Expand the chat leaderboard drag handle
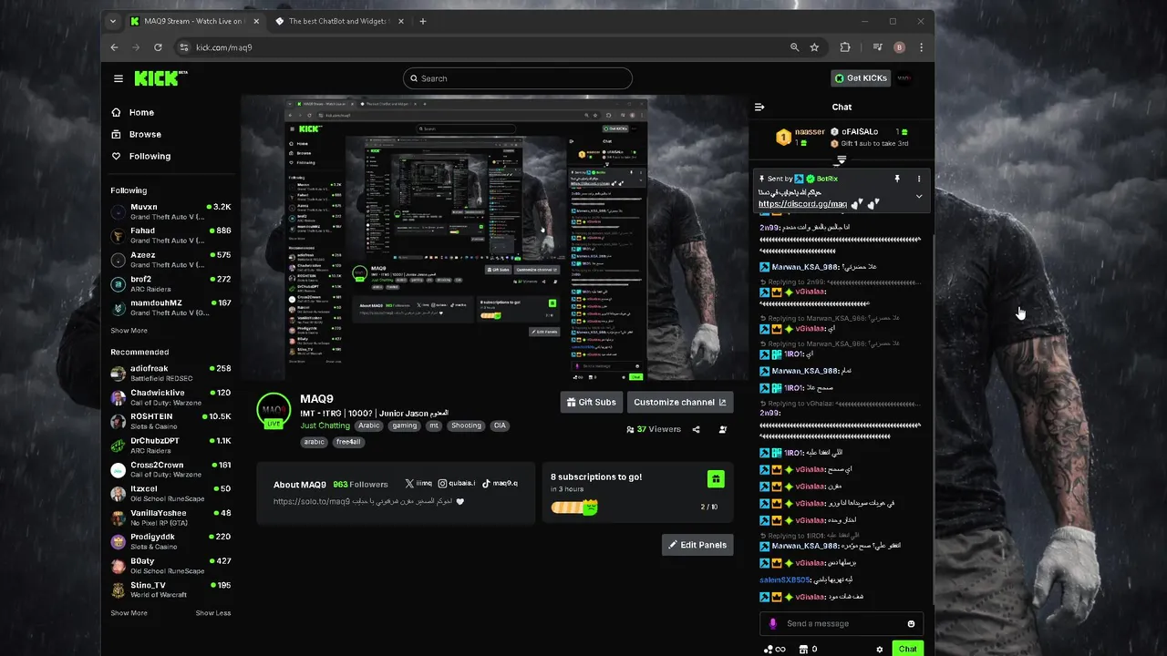Image resolution: width=1167 pixels, height=656 pixels. 842,160
